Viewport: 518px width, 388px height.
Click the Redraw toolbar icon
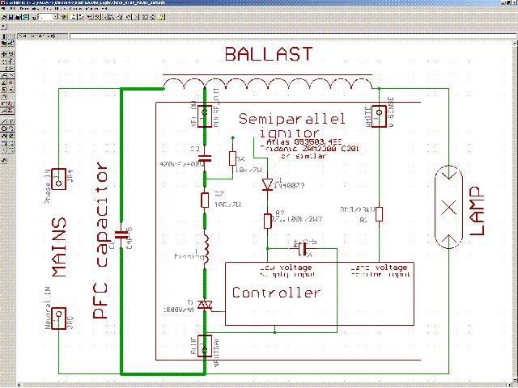pyautogui.click(x=112, y=16)
